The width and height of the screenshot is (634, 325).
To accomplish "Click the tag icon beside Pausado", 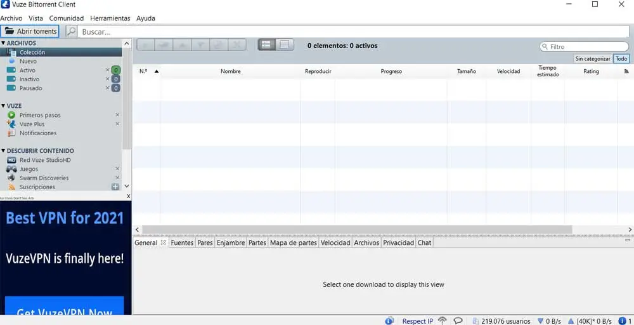I will tap(11, 88).
